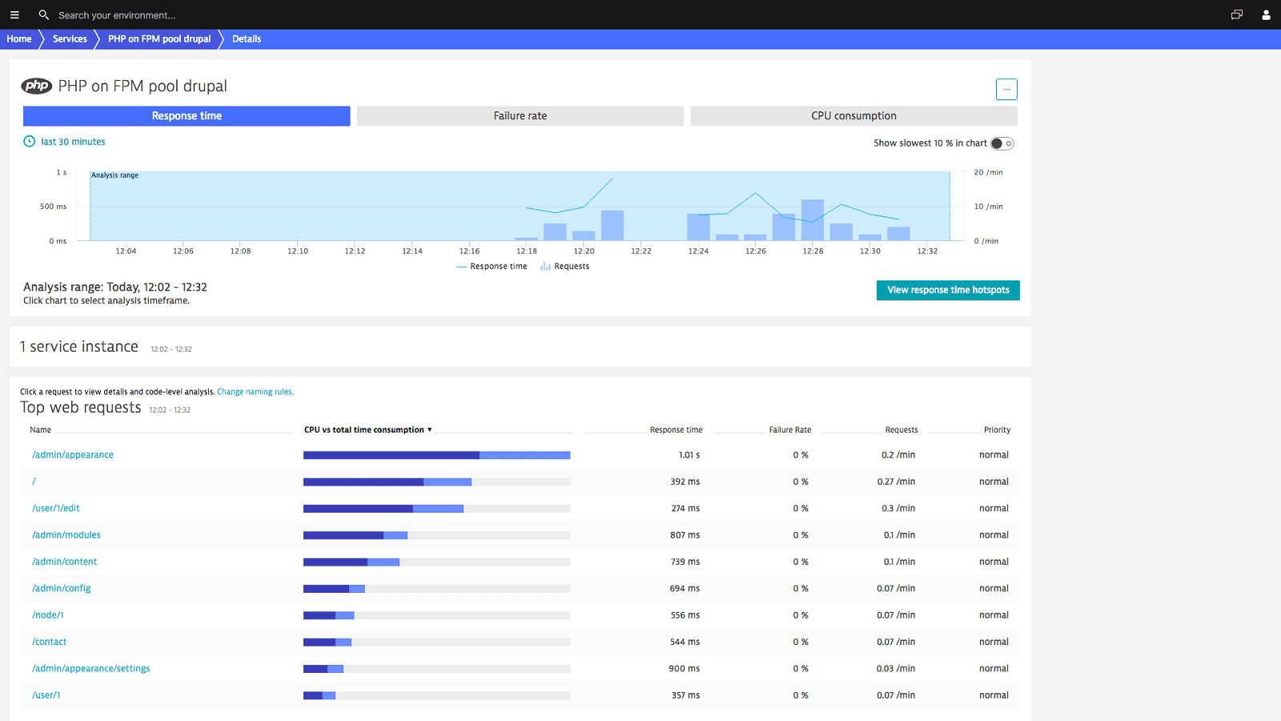This screenshot has height=721, width=1281.
Task: Click the request bar at 12:21 in chart
Action: (612, 225)
